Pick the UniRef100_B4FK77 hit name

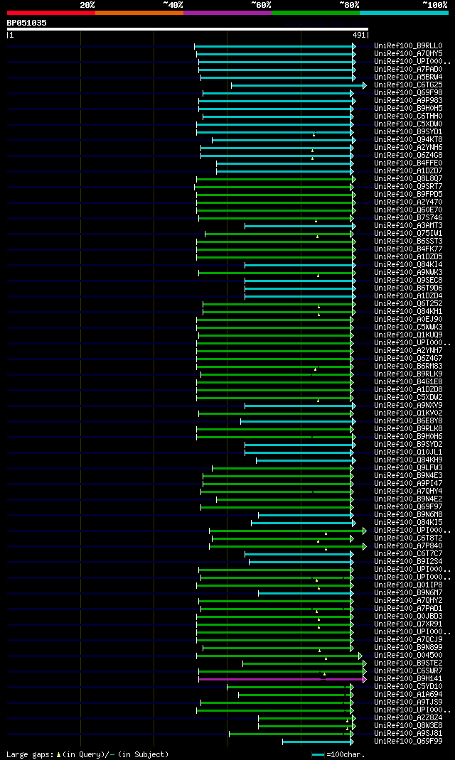tap(408, 249)
